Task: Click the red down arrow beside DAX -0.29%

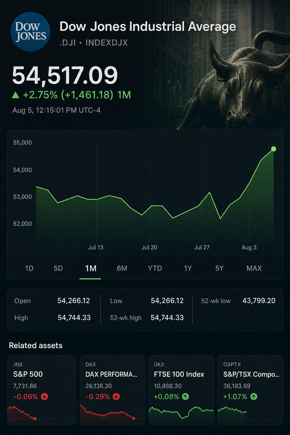Action: [x=116, y=396]
